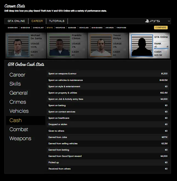Click the GTA Online rank progress bar

[x=161, y=49]
